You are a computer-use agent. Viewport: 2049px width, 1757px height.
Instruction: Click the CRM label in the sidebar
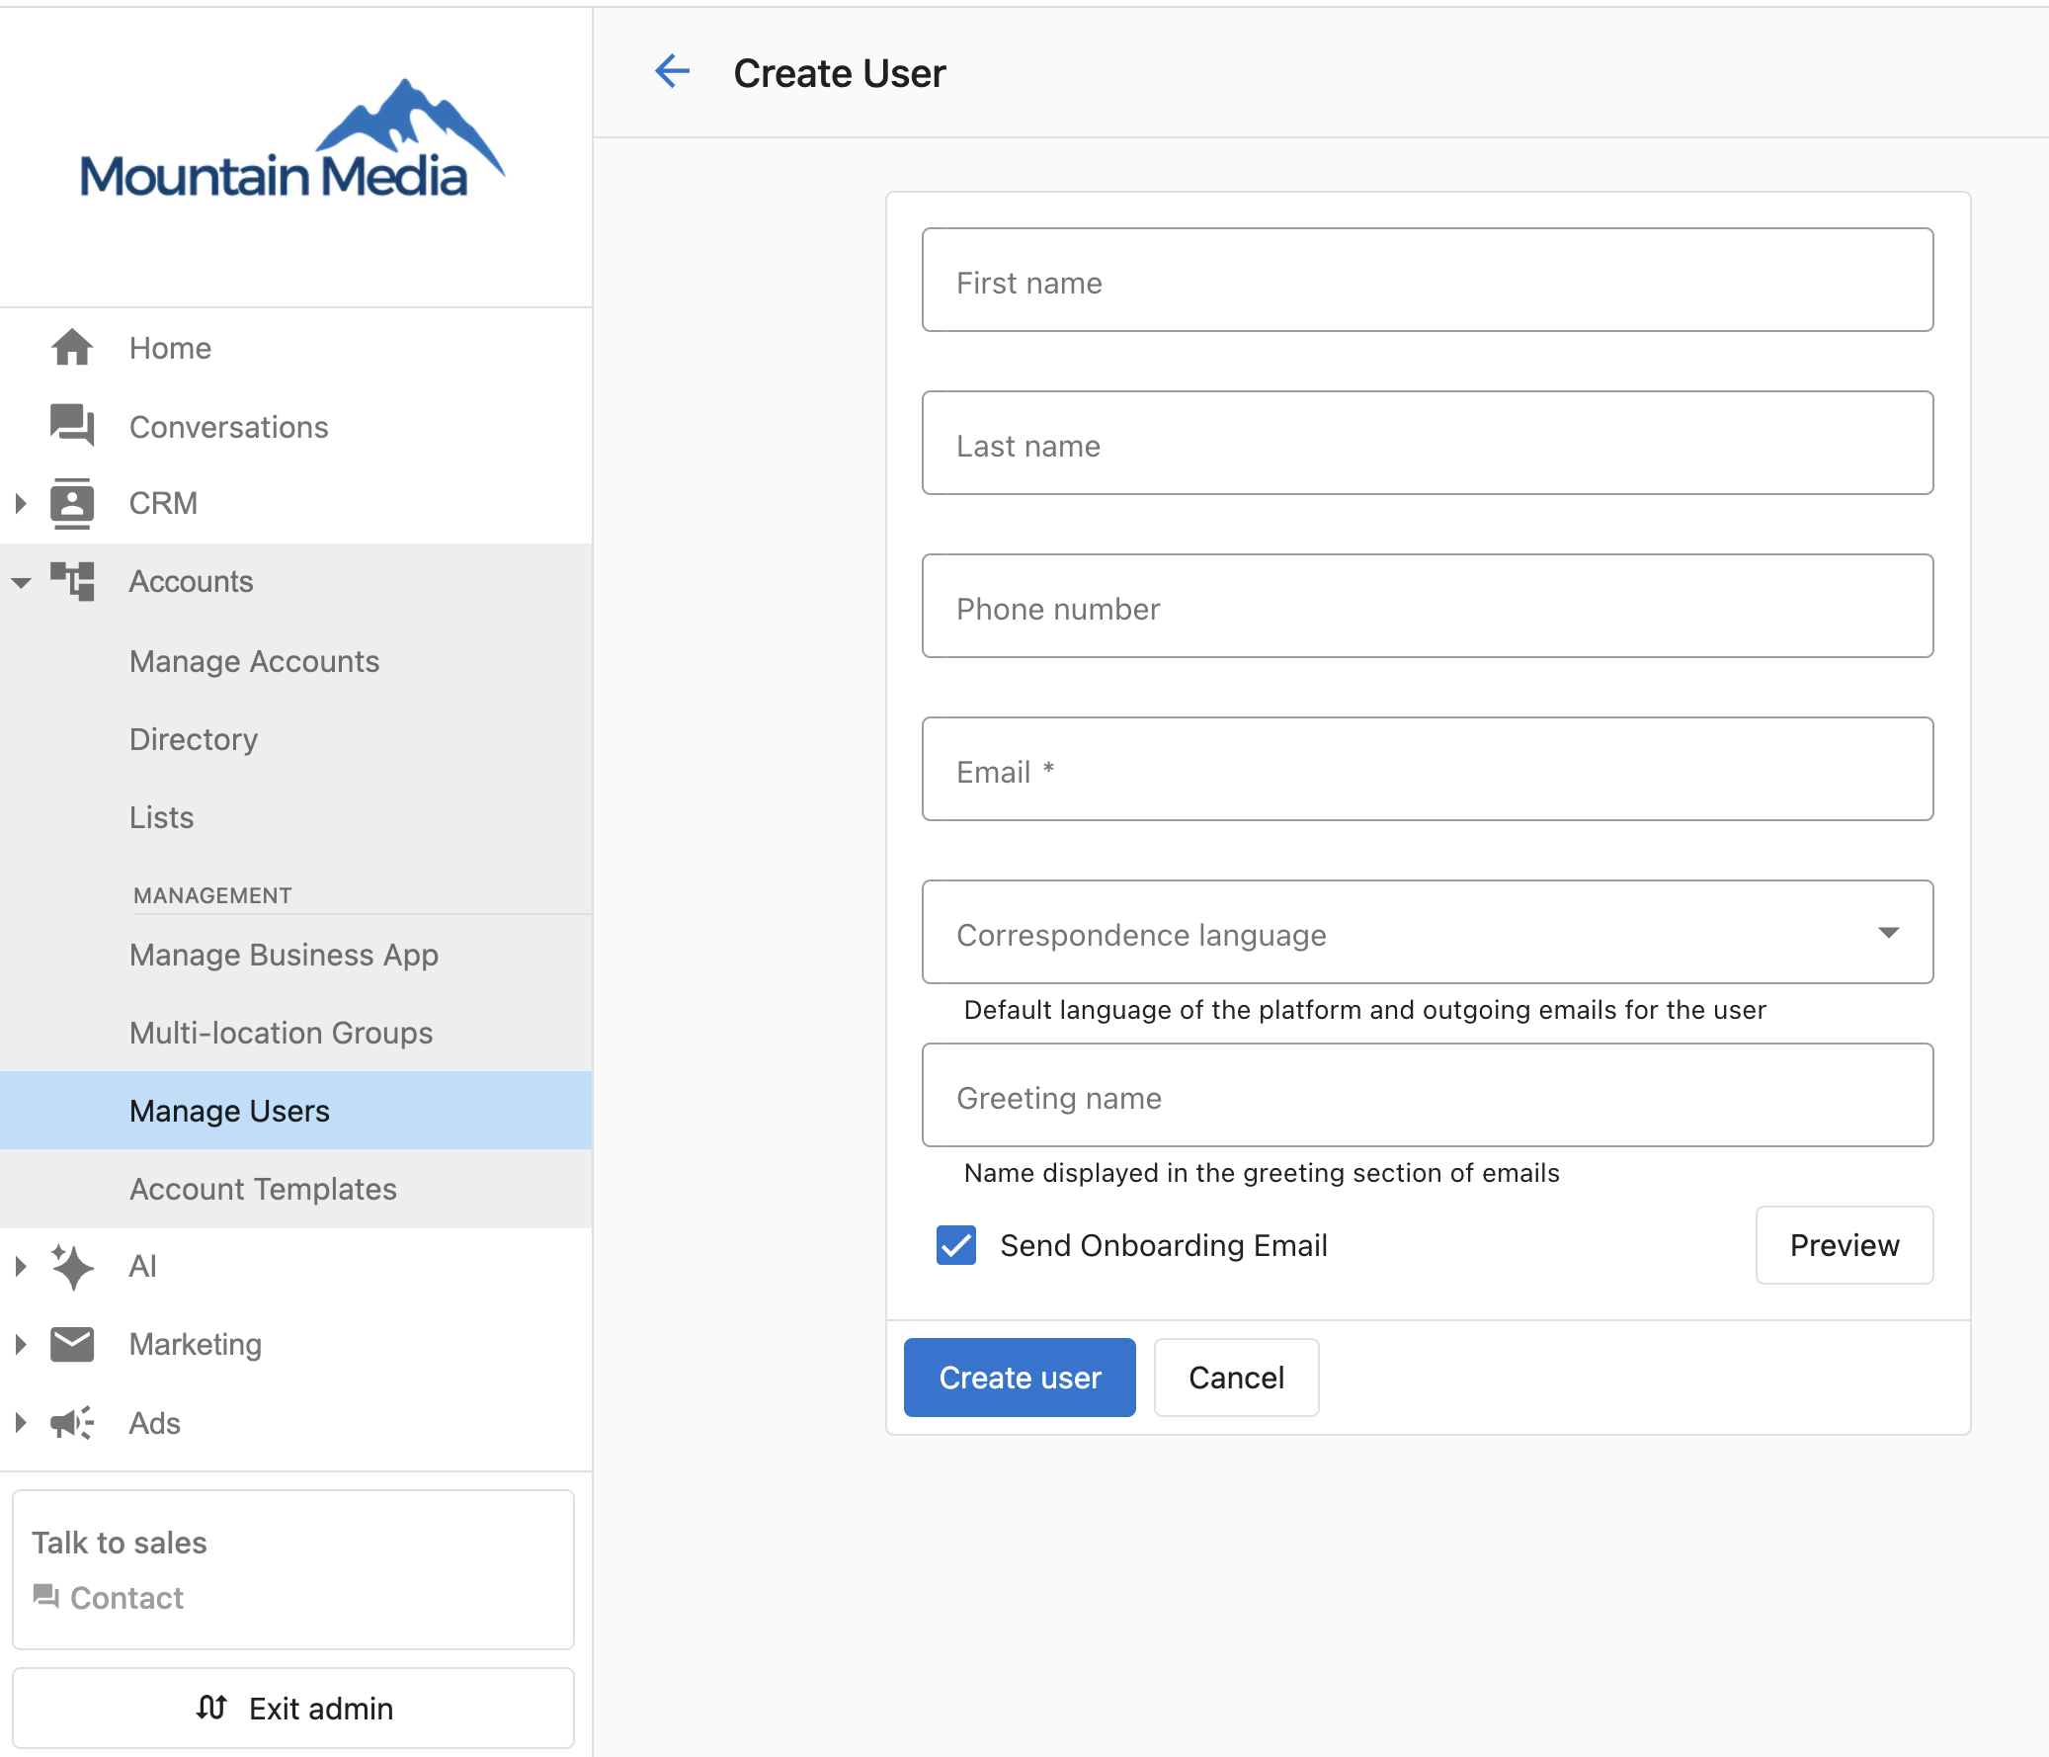click(x=163, y=503)
